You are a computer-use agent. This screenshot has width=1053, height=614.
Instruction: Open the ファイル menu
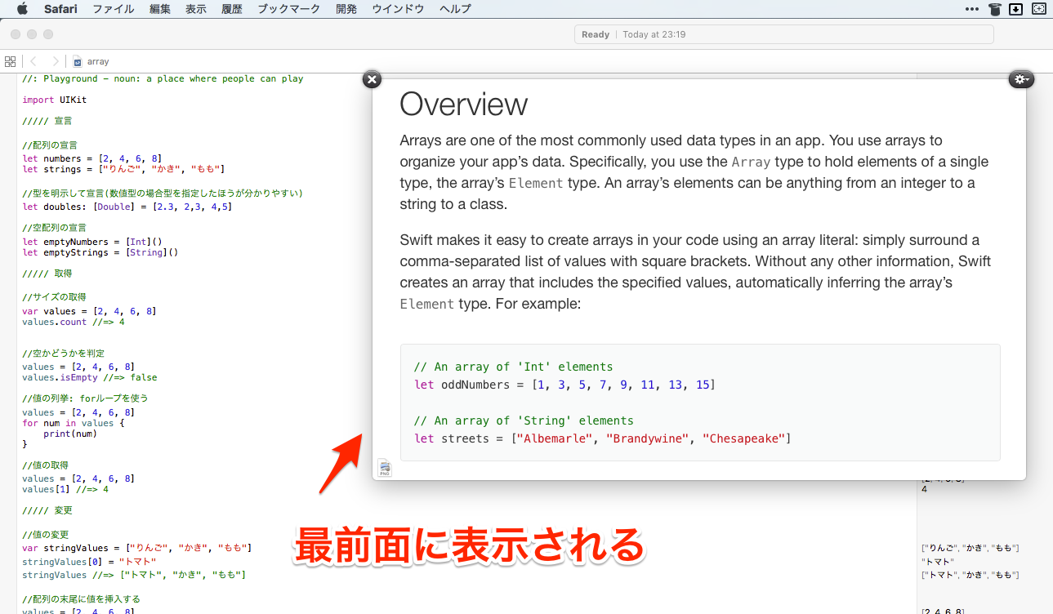coord(114,9)
